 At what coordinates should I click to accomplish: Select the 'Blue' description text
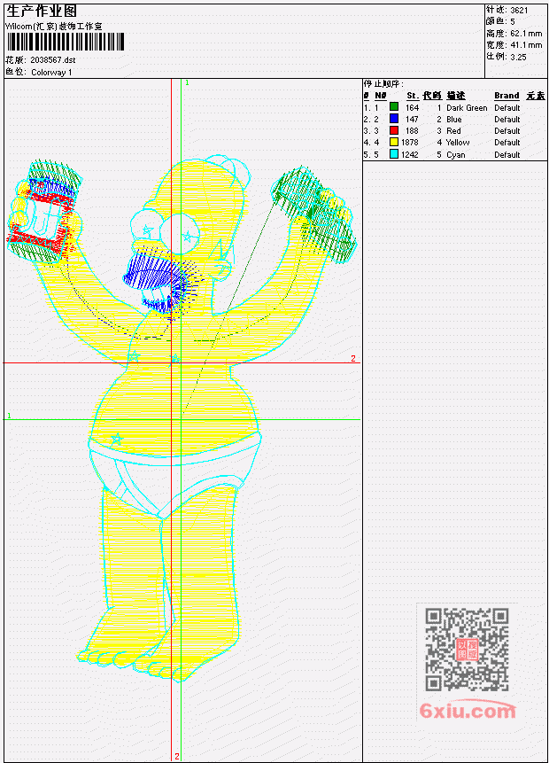pos(453,120)
